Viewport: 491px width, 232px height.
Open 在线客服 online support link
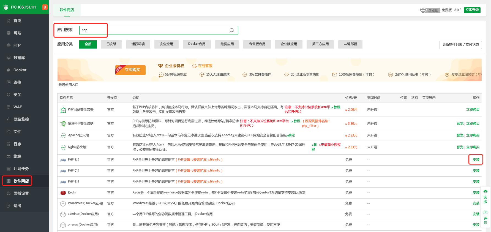(x=203, y=66)
